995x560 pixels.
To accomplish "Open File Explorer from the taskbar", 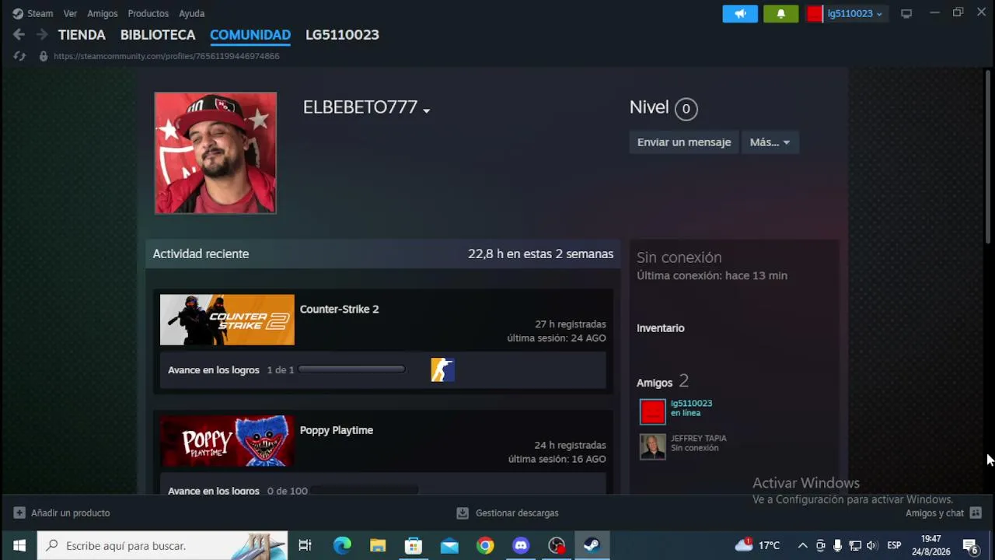I will click(x=378, y=545).
